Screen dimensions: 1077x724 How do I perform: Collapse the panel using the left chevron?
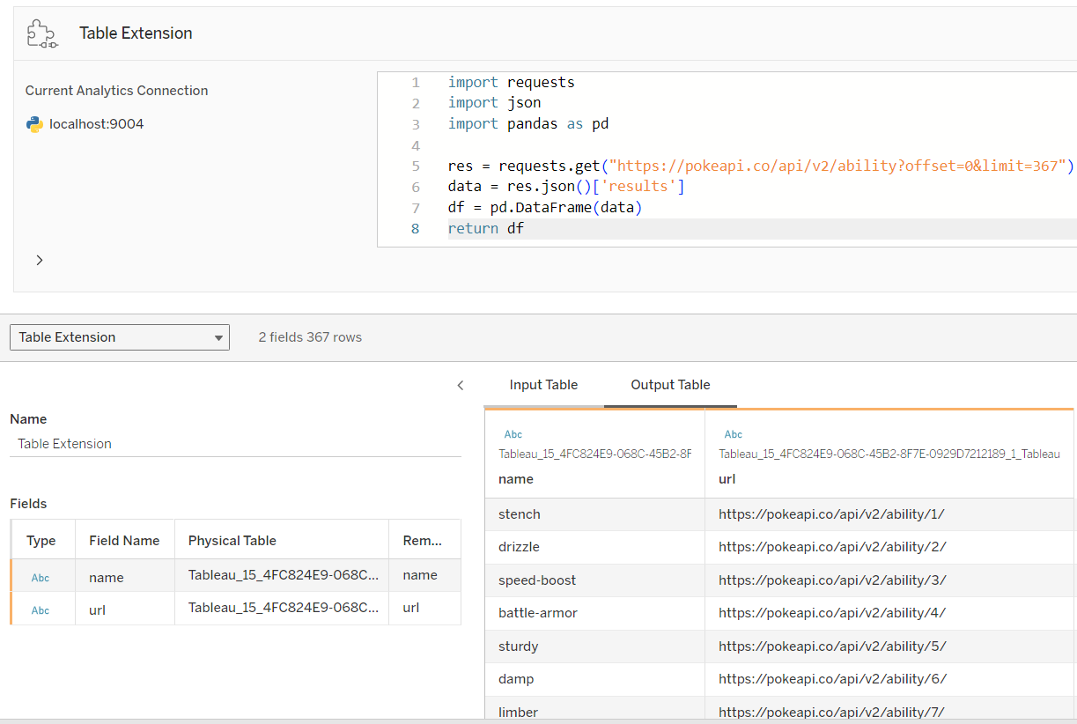tap(461, 385)
